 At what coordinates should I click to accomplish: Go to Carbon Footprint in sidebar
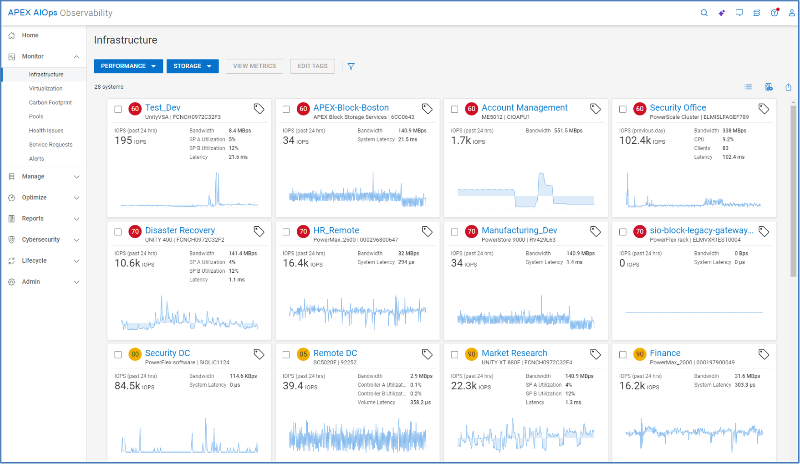[x=50, y=103]
